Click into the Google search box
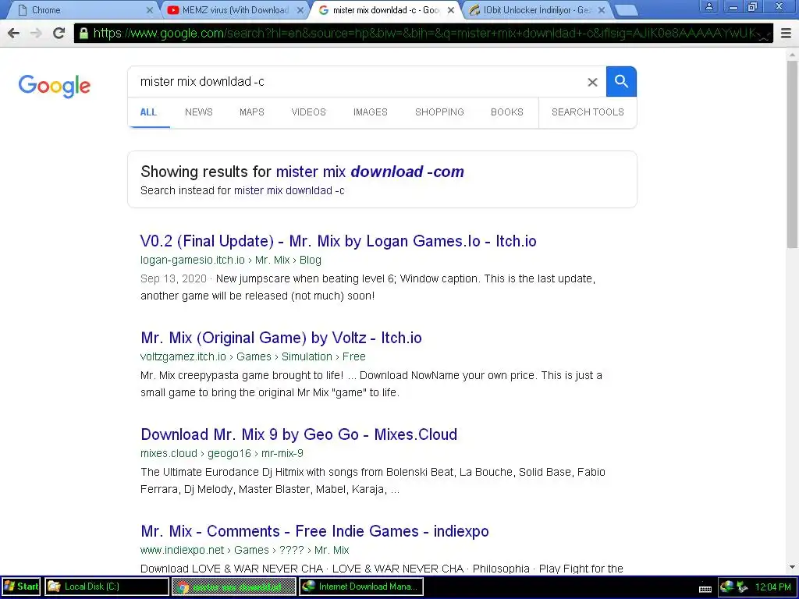 (357, 81)
